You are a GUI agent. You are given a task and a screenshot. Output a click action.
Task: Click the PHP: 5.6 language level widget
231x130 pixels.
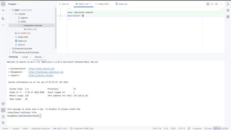pyautogui.click(x=157, y=129)
